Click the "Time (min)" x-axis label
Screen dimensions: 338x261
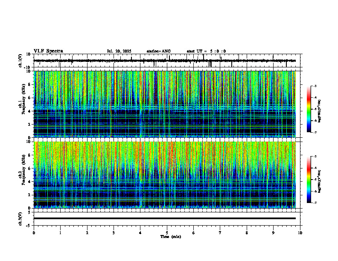tap(171, 237)
